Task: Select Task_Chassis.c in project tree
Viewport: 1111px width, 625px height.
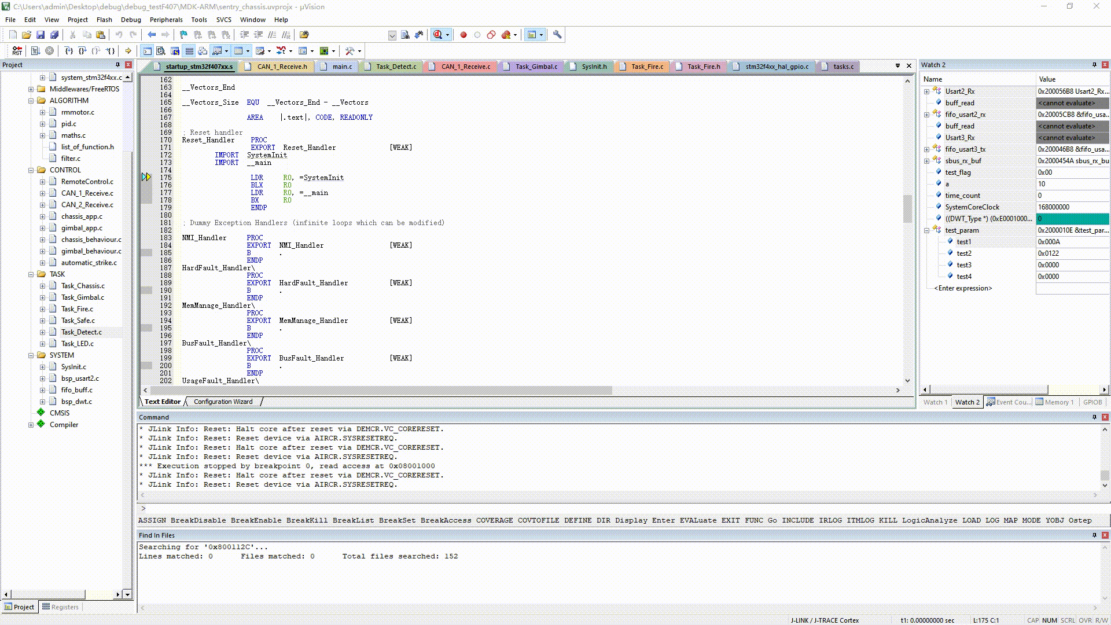Action: pos(83,286)
